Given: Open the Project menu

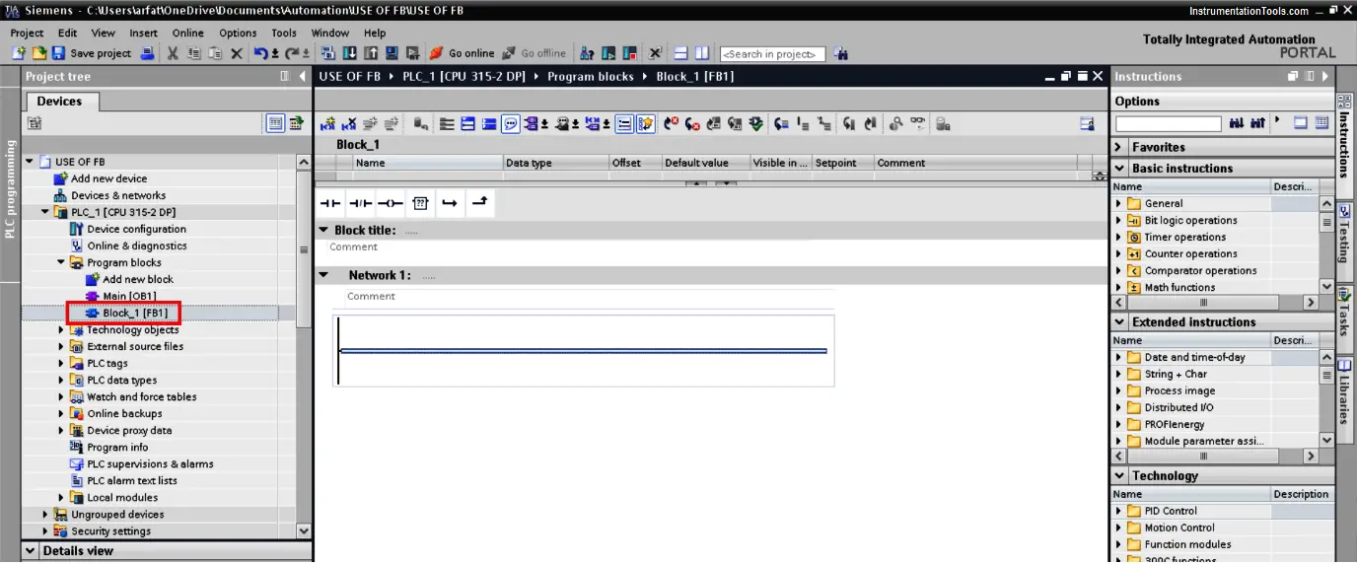Looking at the screenshot, I should (x=27, y=33).
